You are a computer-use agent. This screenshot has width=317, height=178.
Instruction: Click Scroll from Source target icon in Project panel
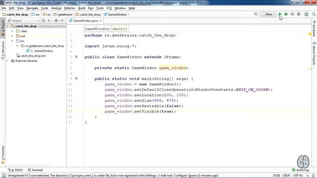pyautogui.click(x=44, y=21)
